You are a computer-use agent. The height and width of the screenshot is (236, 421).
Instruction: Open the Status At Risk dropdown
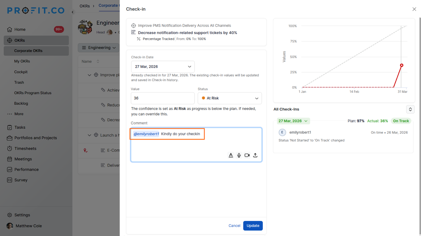coord(230,98)
